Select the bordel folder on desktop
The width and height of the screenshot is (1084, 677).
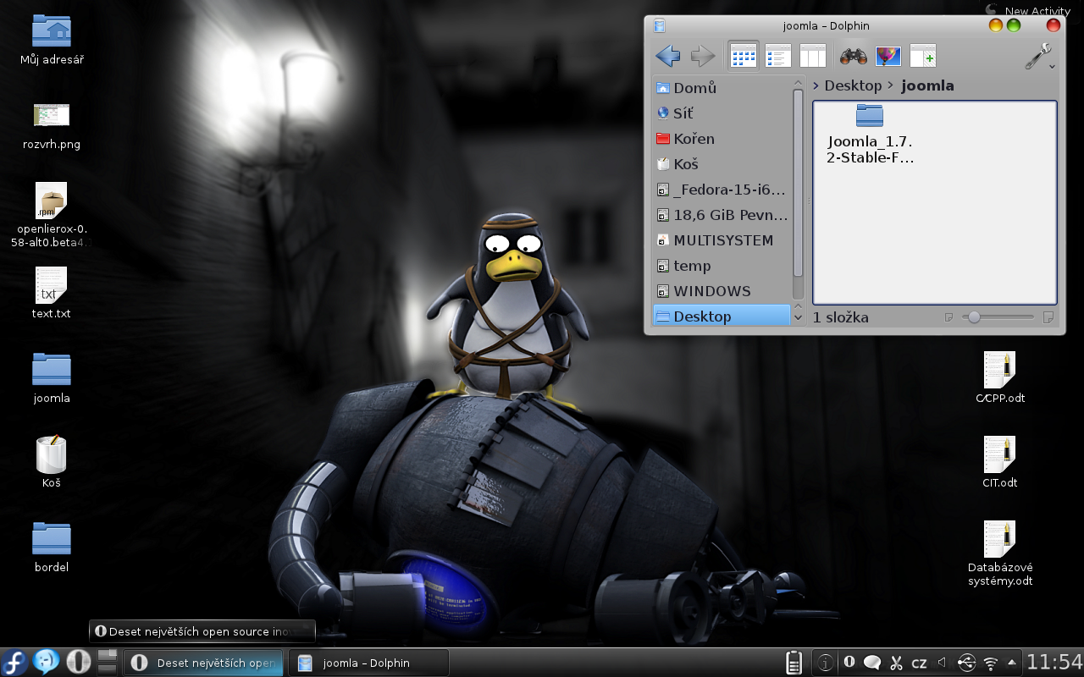click(x=52, y=548)
